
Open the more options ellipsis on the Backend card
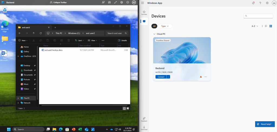click(206, 77)
